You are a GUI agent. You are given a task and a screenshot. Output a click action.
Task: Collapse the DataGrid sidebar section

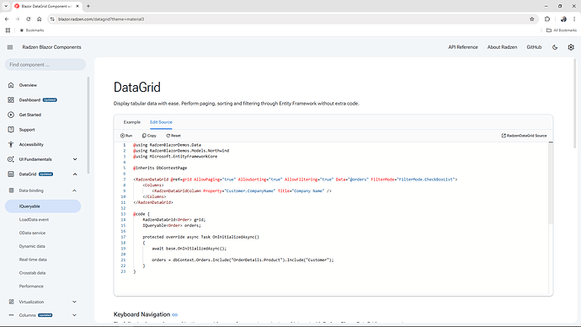pos(75,174)
